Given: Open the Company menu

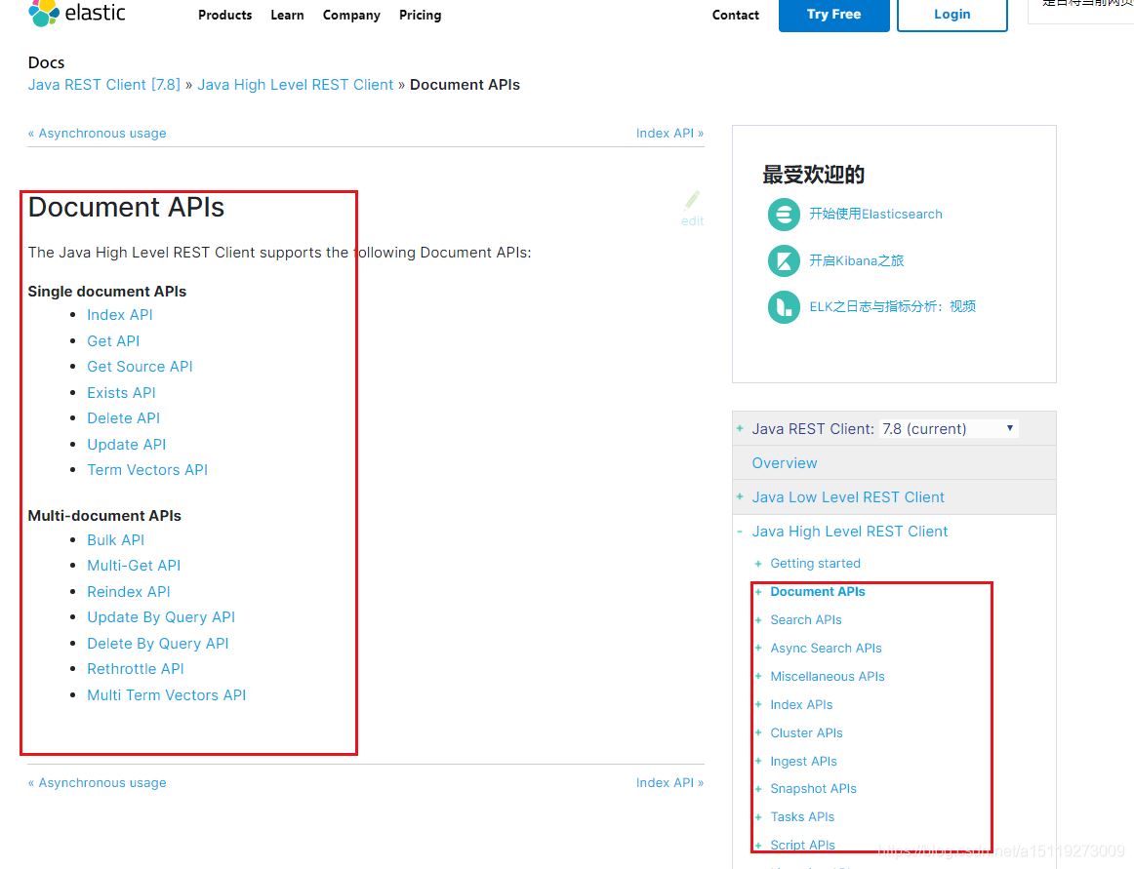Looking at the screenshot, I should (351, 15).
